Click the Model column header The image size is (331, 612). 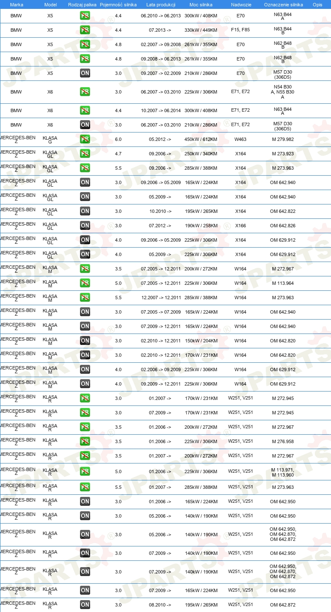pyautogui.click(x=50, y=5)
